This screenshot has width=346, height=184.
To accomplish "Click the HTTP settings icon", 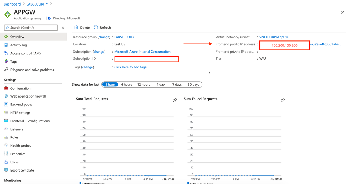I will click(6, 113).
